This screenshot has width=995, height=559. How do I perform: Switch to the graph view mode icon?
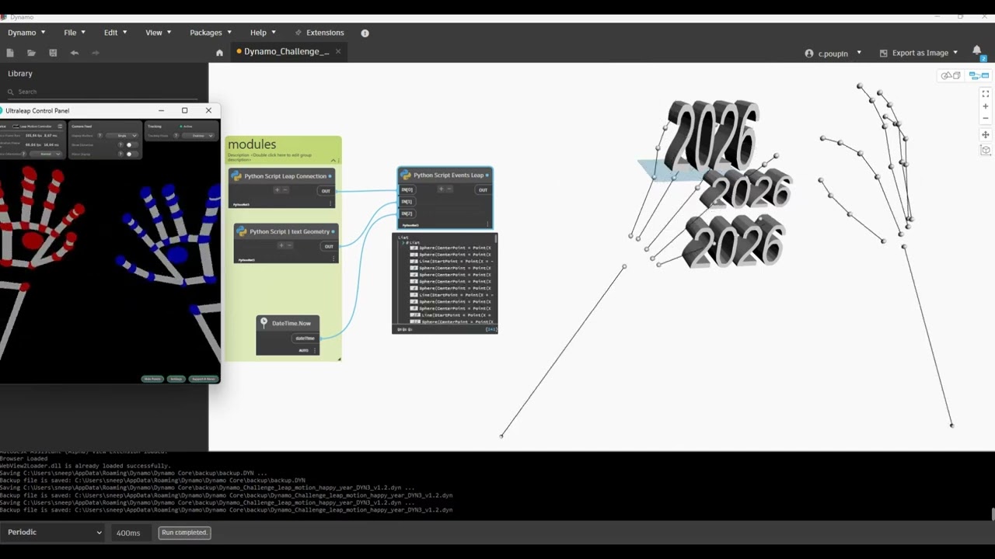979,75
